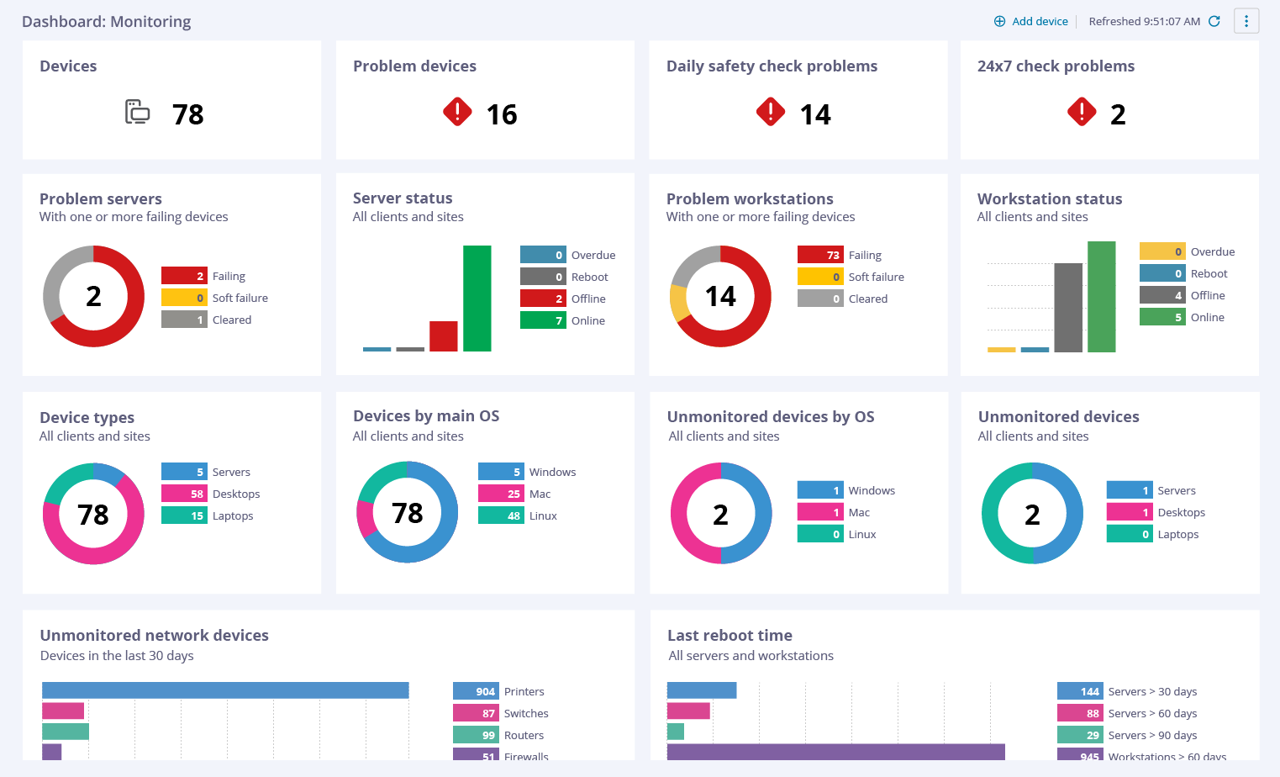Click the Unmonitored devices by OS donut
This screenshot has height=777, width=1280.
720,514
